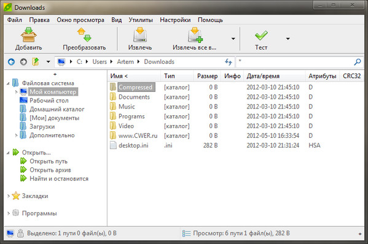Click the Добавить (Add) archive icon
Image resolution: width=368 pixels, height=244 pixels.
pyautogui.click(x=28, y=35)
